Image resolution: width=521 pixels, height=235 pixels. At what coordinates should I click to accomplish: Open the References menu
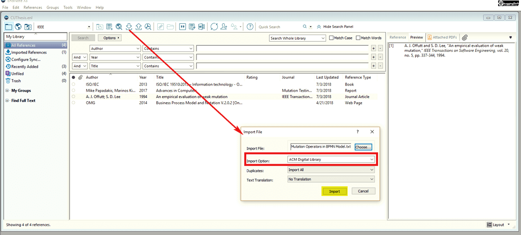33,7
